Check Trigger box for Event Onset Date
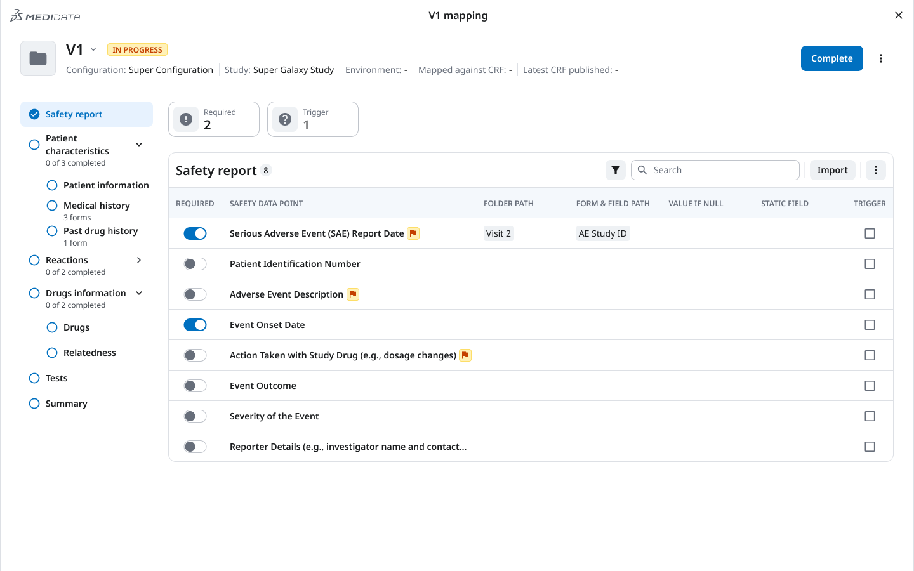The image size is (914, 571). [870, 325]
